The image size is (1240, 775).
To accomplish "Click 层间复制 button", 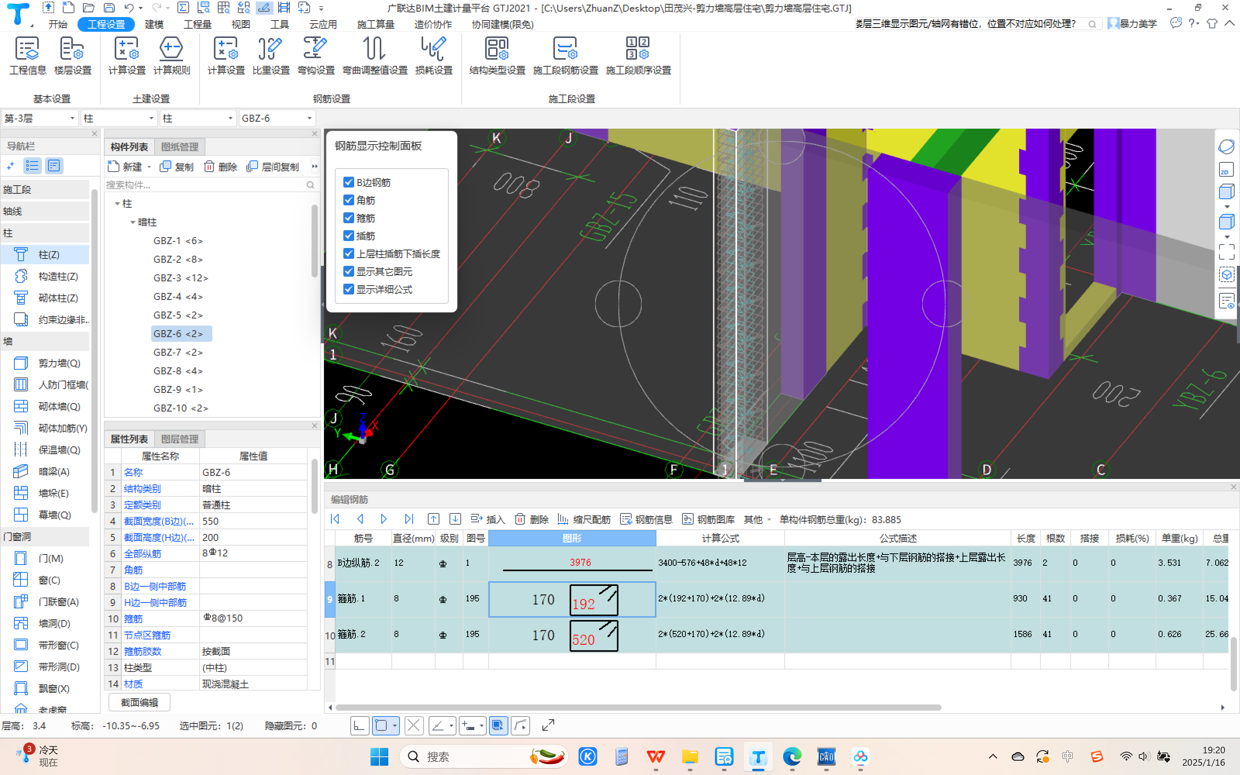I will point(273,167).
